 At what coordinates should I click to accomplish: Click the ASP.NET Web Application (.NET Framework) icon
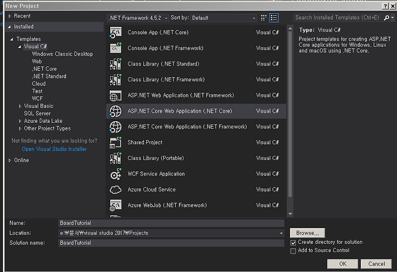115,95
